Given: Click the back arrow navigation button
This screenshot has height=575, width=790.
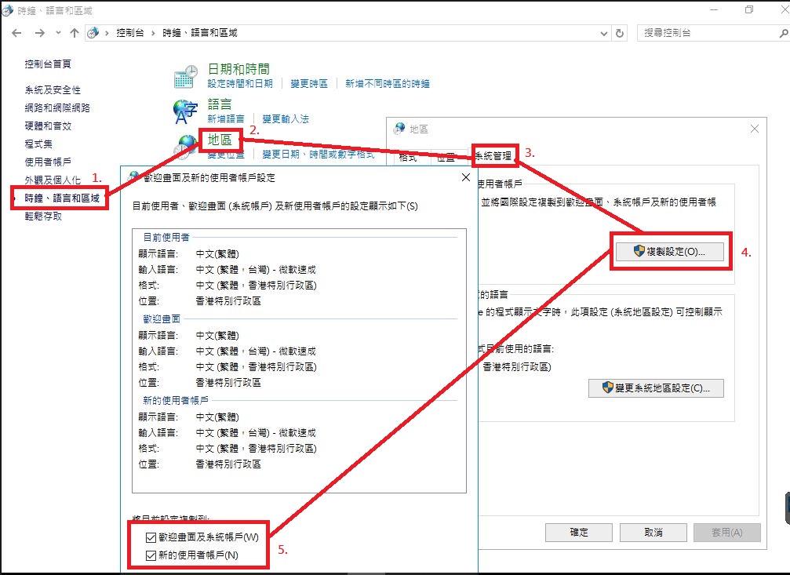Looking at the screenshot, I should (x=16, y=33).
